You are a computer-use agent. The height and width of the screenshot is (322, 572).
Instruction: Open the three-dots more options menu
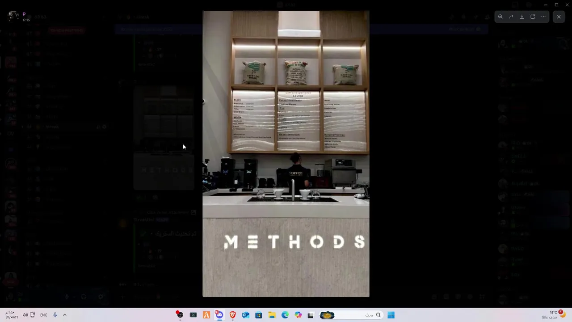point(543,17)
